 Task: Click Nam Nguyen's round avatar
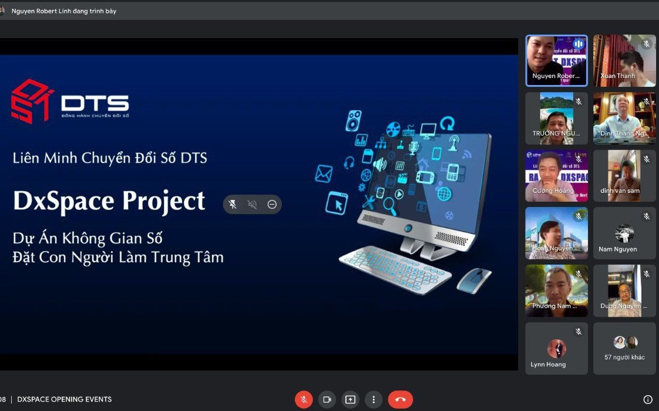(x=624, y=233)
